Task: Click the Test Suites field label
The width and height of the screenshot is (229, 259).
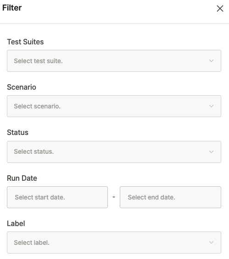Action: click(x=25, y=42)
